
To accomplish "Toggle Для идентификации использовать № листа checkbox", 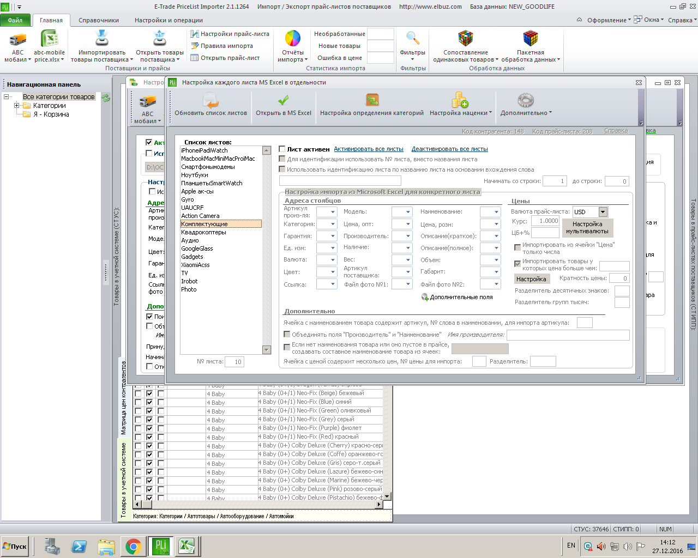I will (x=282, y=159).
